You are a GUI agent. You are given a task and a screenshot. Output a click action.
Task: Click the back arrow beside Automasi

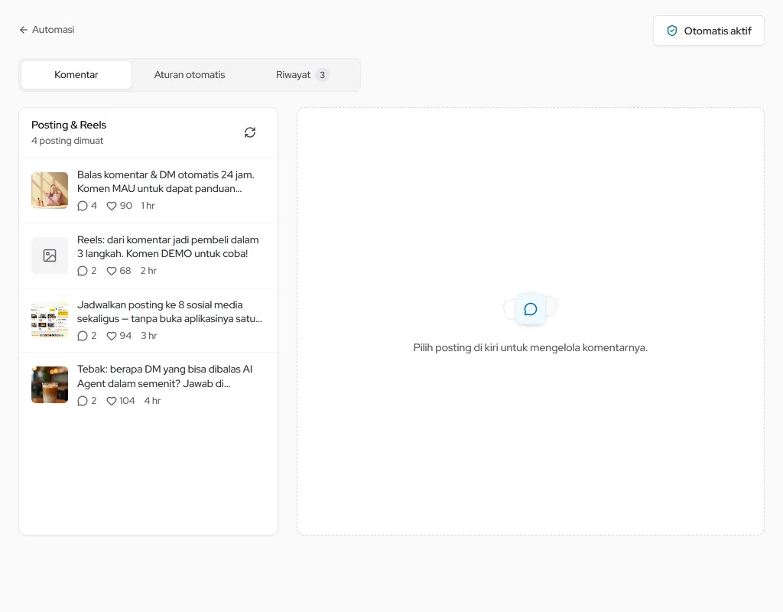click(24, 30)
